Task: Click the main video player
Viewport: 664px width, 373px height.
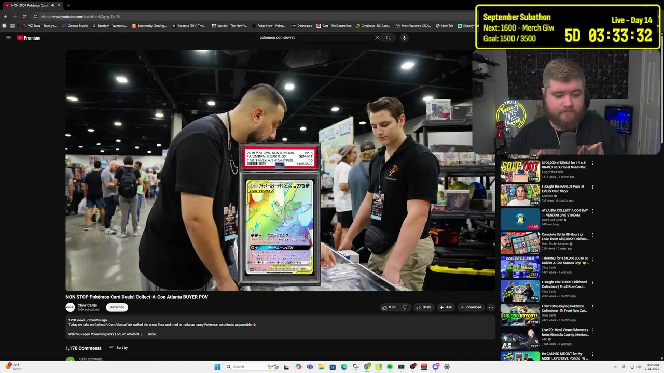Action: 280,170
